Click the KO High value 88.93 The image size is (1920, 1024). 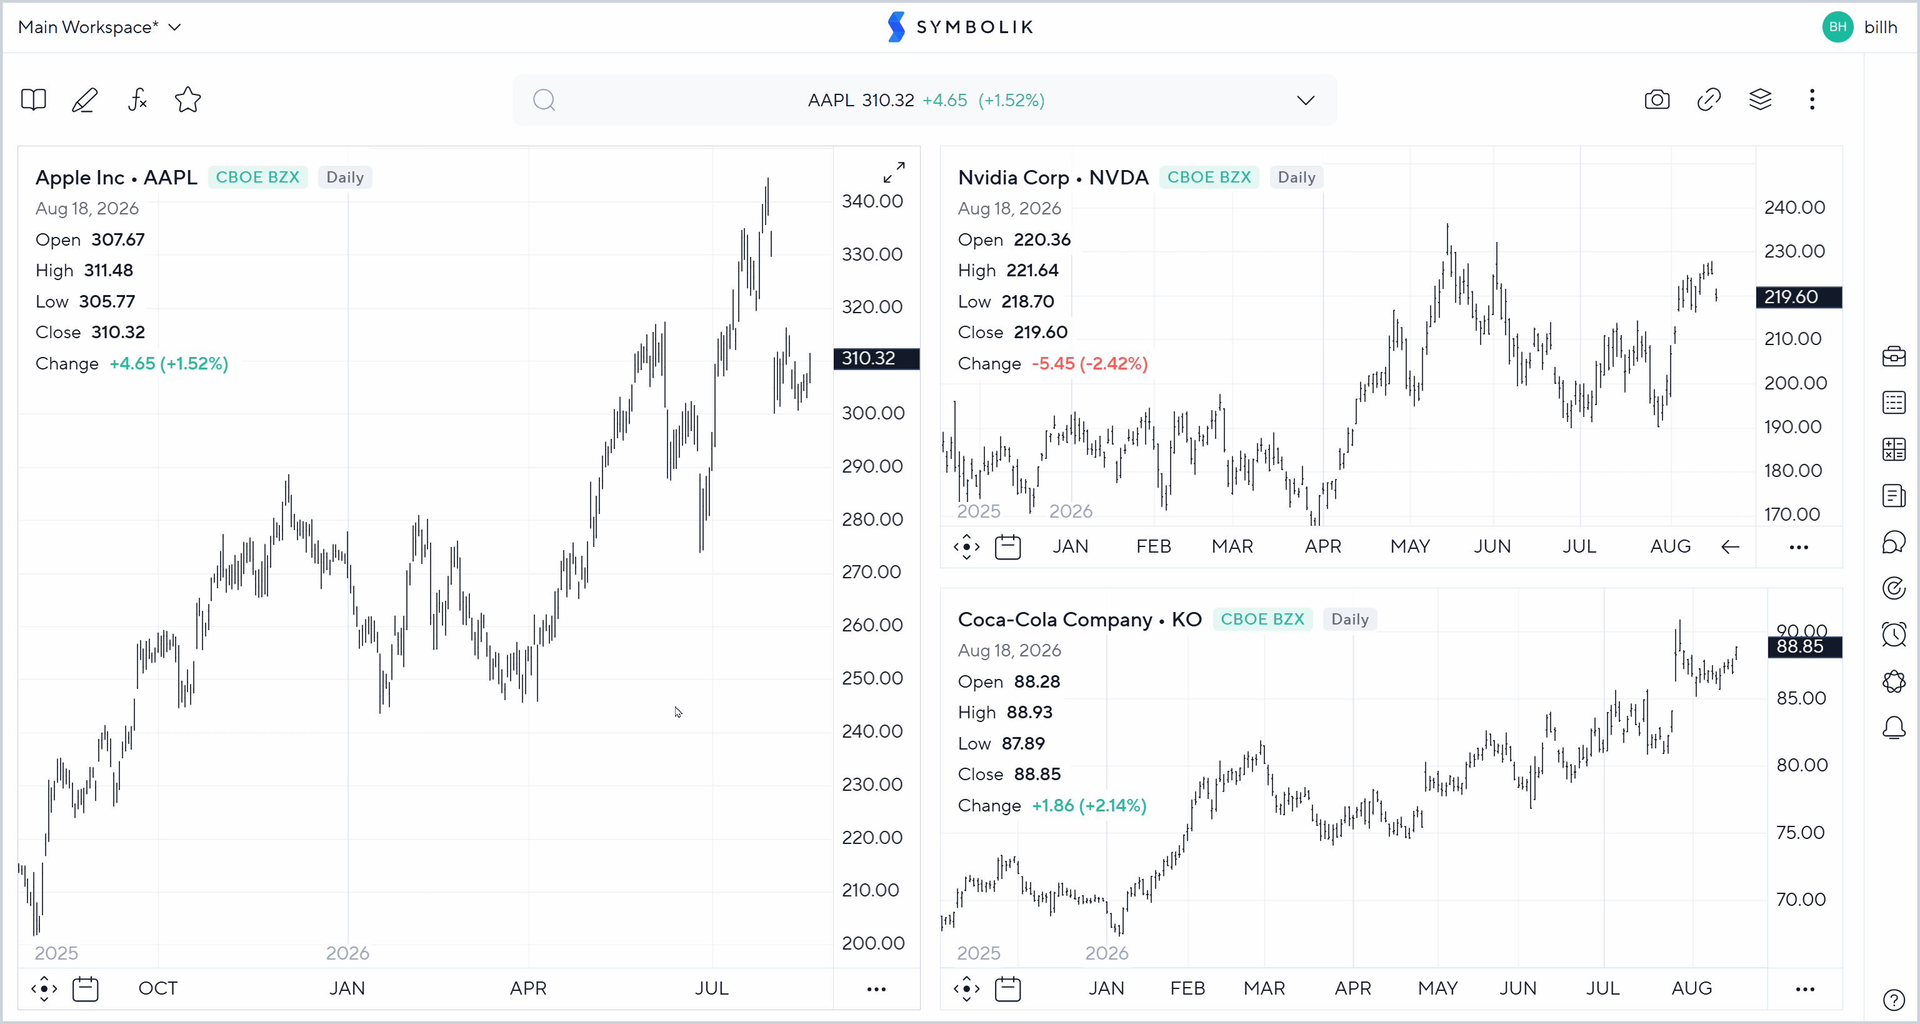click(x=1029, y=713)
